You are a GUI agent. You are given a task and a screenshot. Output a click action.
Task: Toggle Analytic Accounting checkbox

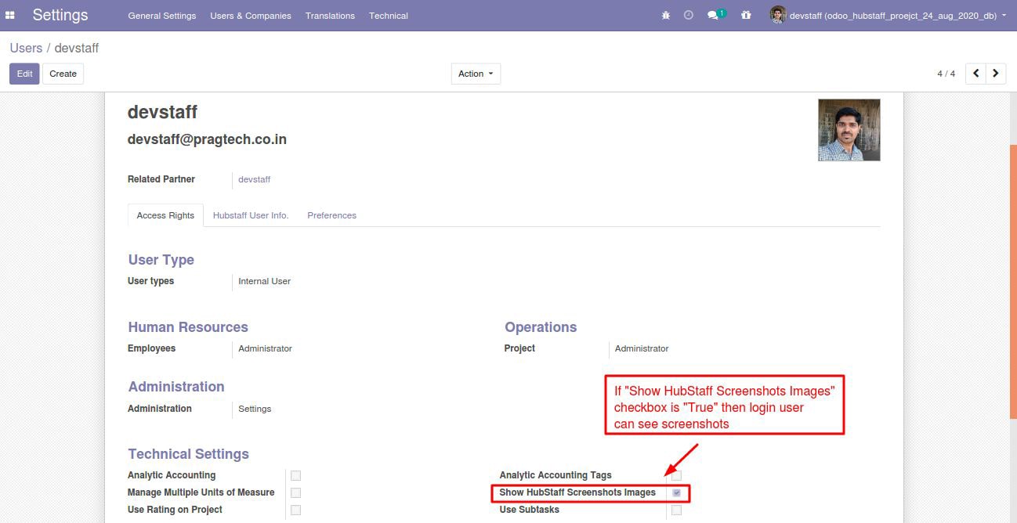[295, 475]
